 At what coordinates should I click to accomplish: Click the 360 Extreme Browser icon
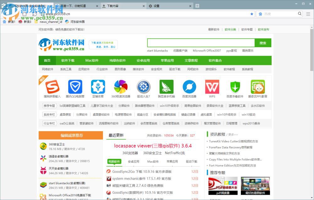[121, 87]
